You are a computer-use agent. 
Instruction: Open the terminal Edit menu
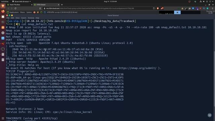pyautogui.click(x=12, y=18)
